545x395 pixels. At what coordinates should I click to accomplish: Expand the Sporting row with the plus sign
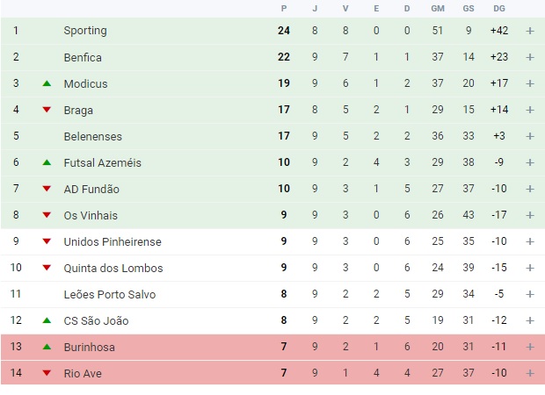(x=530, y=31)
